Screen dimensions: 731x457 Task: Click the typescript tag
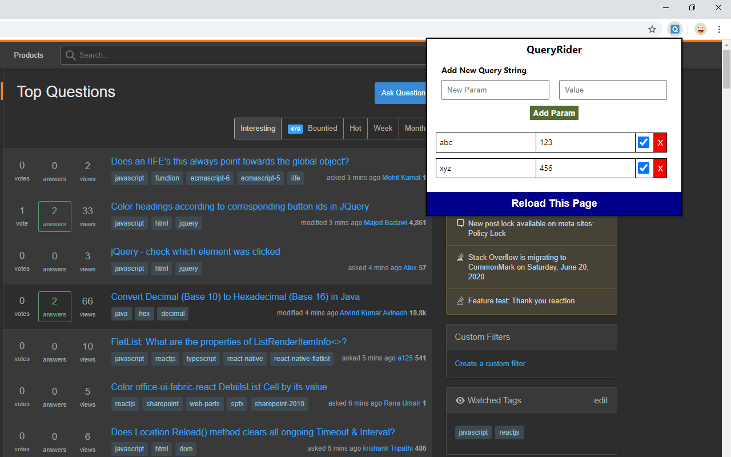tap(202, 359)
